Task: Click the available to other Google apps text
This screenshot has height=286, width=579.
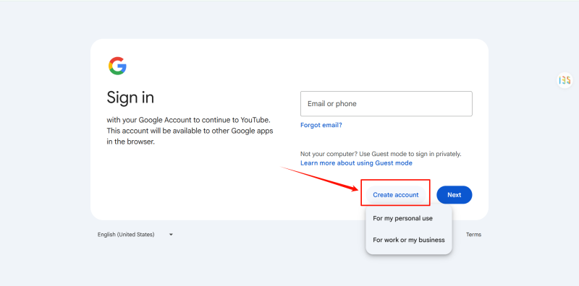Action: [x=190, y=131]
